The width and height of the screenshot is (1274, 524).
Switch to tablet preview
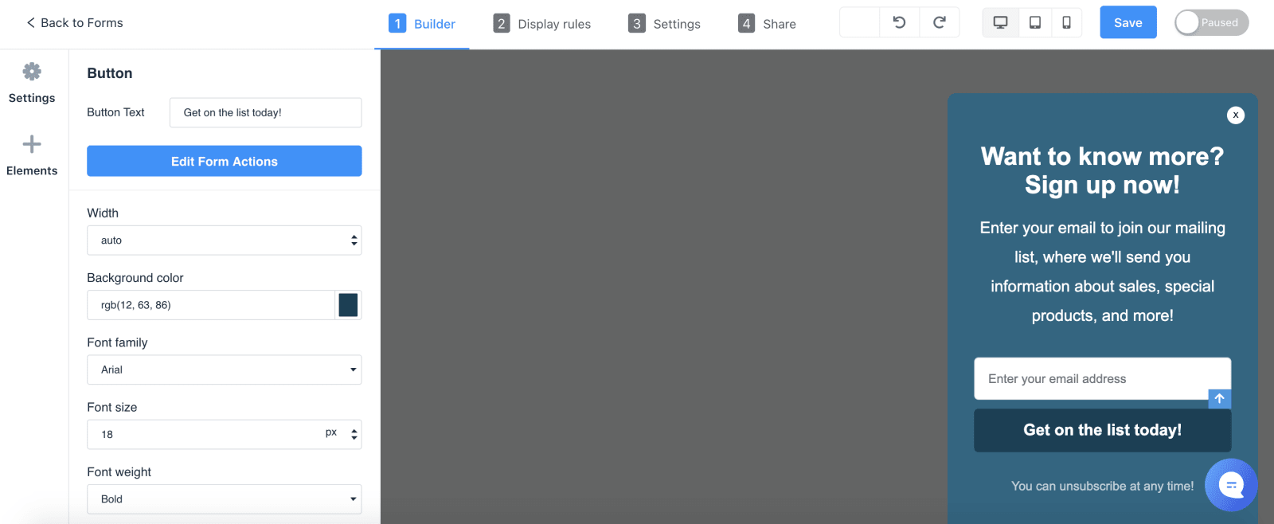click(1035, 22)
